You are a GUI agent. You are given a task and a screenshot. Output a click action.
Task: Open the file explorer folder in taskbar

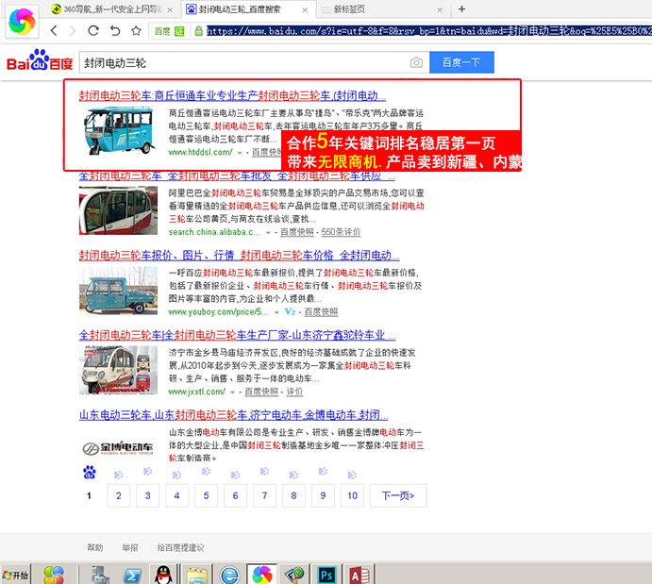[196, 576]
